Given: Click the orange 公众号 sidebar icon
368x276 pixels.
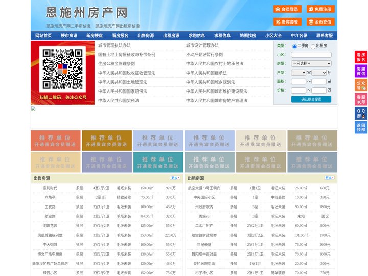Looking at the screenshot, I should tap(361, 85).
